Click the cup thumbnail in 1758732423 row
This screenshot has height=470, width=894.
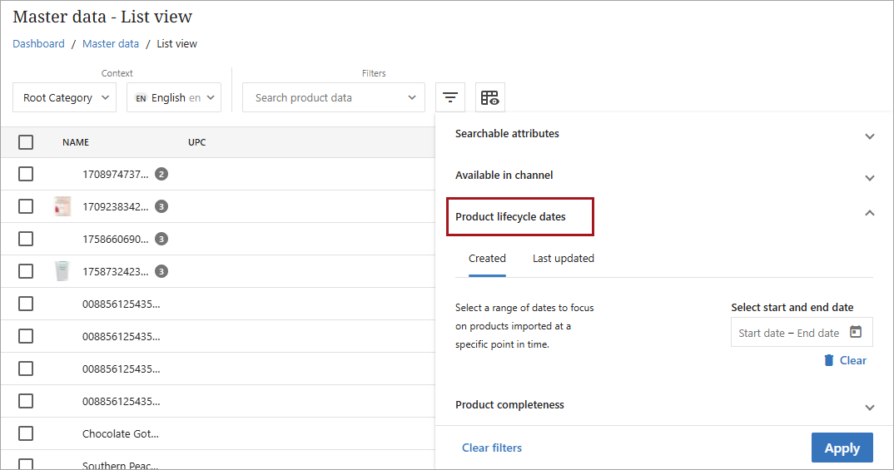tap(62, 271)
